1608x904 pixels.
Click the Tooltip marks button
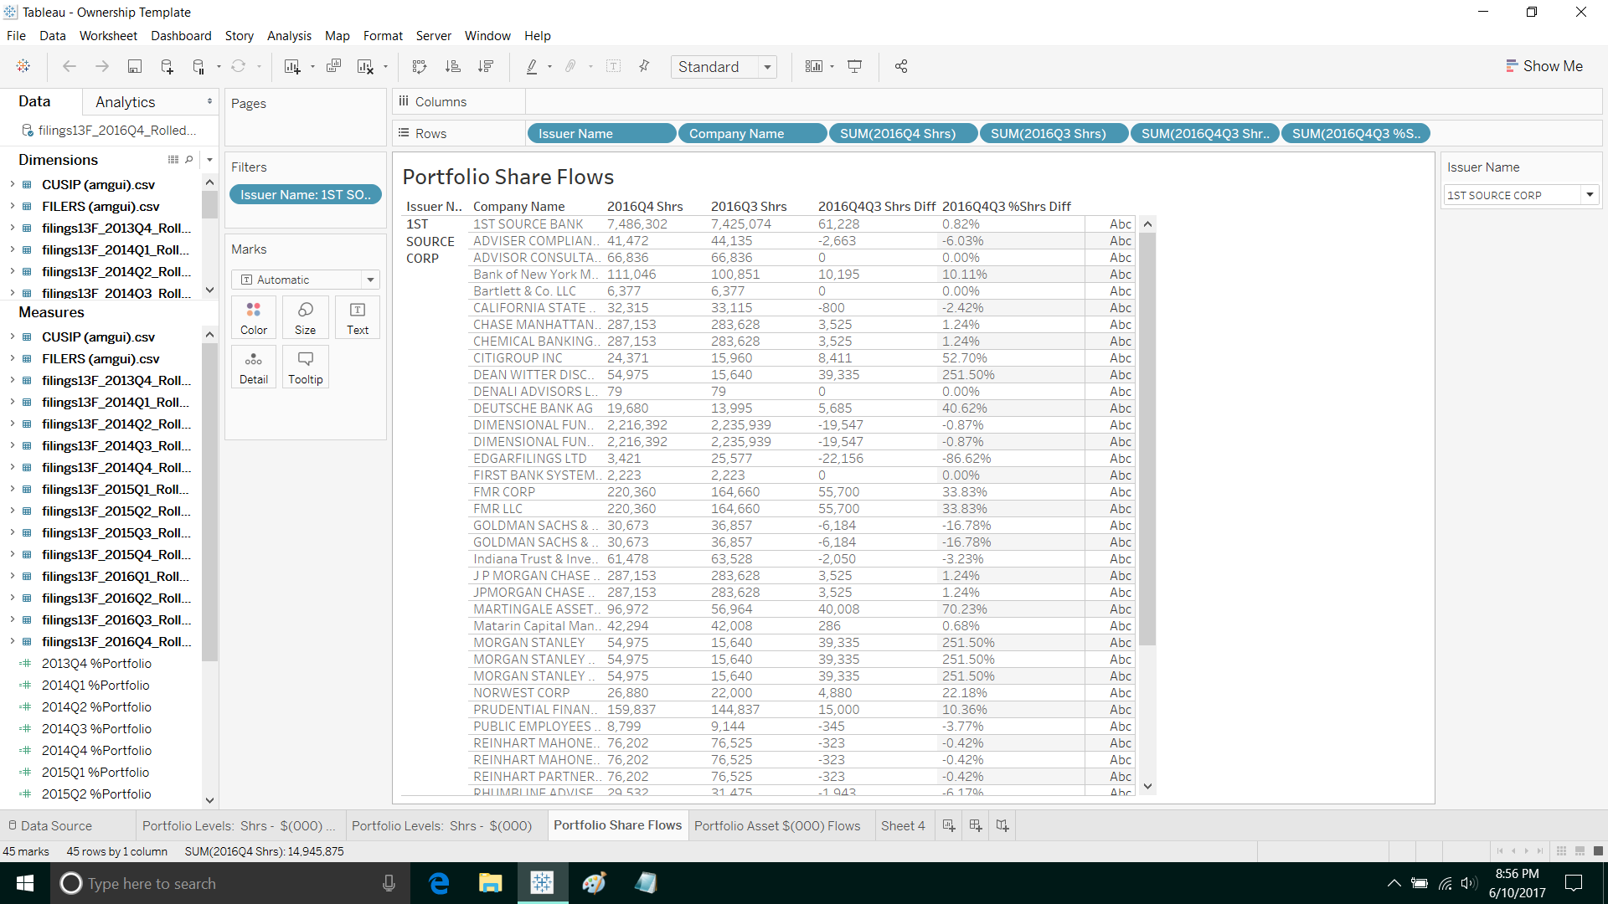point(305,367)
